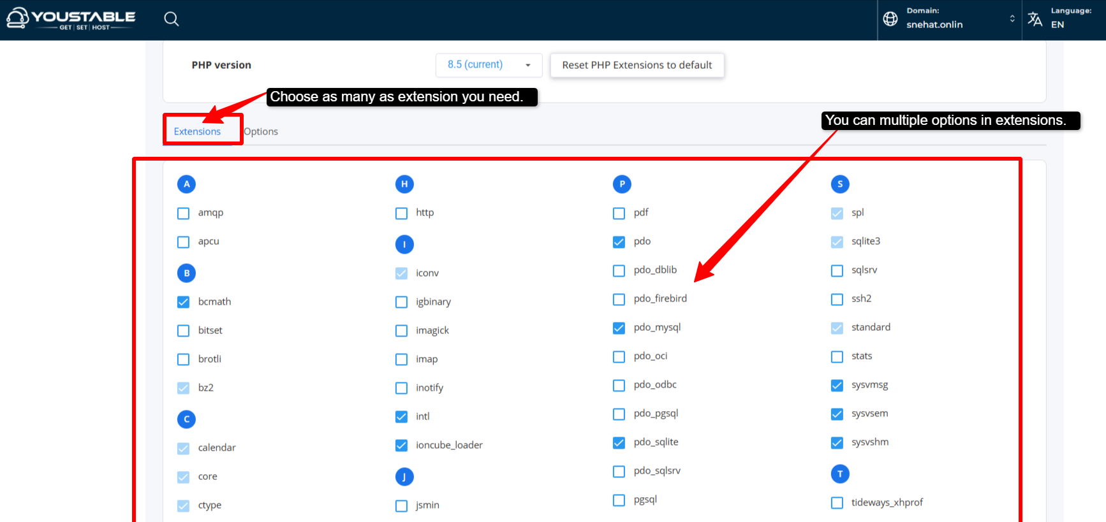Image resolution: width=1106 pixels, height=522 pixels.
Task: Enable the tideways_xhprof checkbox
Action: 837,503
